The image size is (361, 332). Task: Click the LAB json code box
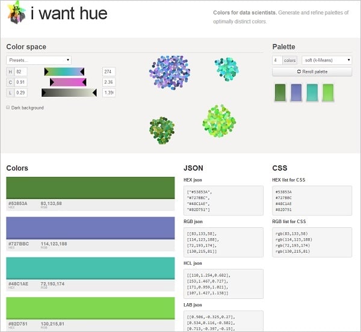tap(223, 321)
